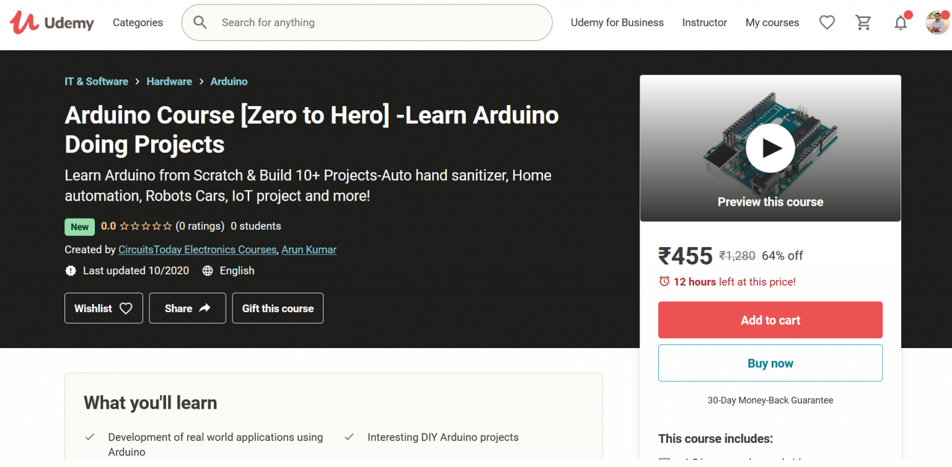Click the Share button
Screen dimensions: 952x467
point(187,308)
